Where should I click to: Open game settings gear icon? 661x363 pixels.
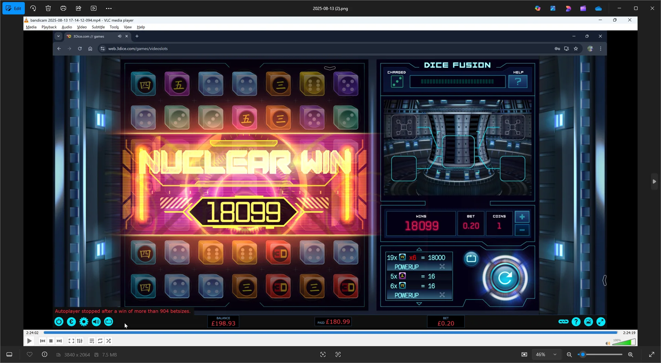point(84,322)
